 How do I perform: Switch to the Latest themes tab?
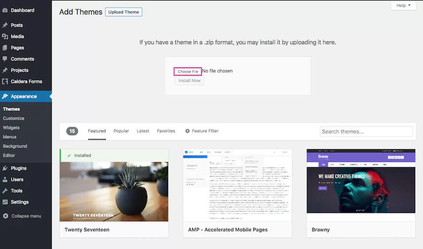coord(143,131)
